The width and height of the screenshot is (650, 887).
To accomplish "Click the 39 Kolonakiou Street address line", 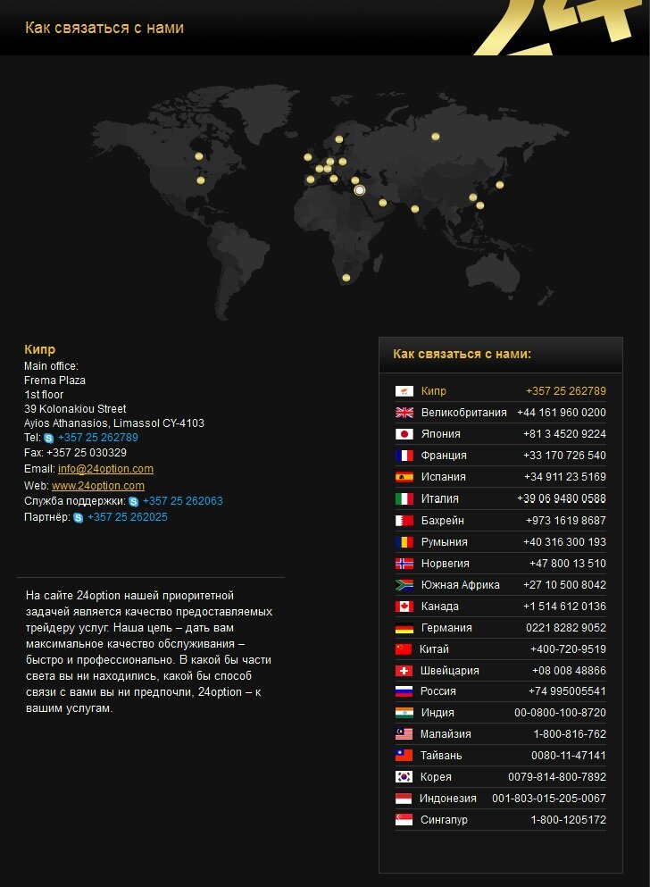I will (75, 408).
